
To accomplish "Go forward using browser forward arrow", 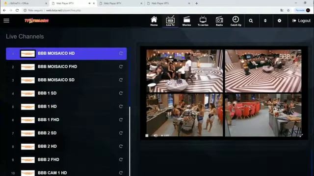I will (x=11, y=10).
